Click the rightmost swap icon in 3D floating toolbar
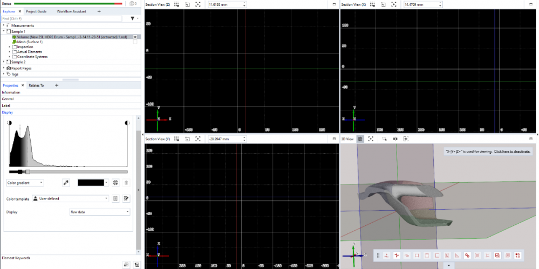The image size is (539, 269). point(517,256)
